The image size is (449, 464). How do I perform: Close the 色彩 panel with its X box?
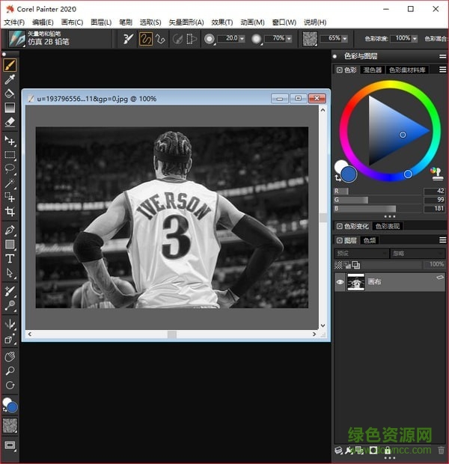tap(340, 70)
